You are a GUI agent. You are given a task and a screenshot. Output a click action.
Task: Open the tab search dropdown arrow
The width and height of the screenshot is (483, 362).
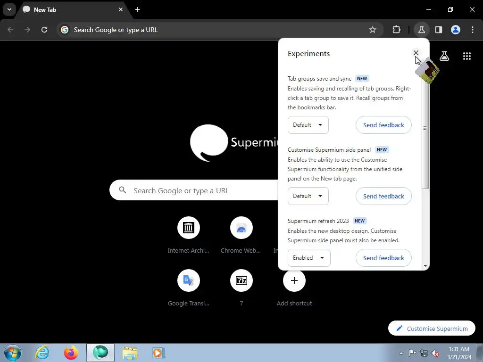(9, 9)
